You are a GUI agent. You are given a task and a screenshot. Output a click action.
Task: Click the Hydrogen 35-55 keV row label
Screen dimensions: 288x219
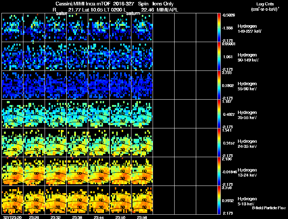tap(247, 115)
